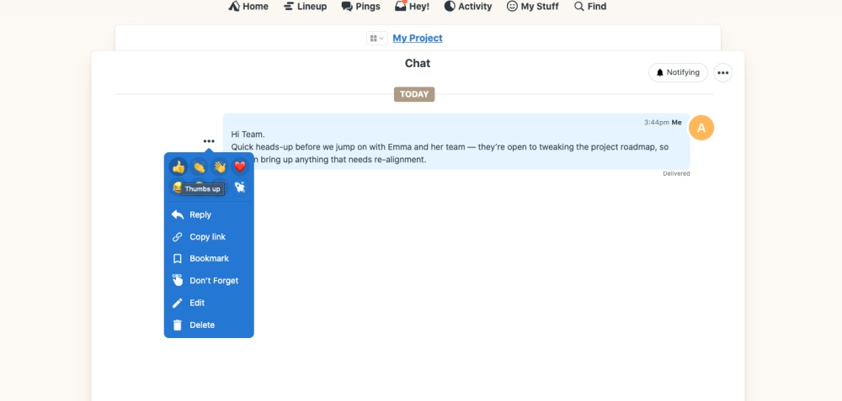
Task: Click the 'Hi Team.' message line
Action: 248,135
